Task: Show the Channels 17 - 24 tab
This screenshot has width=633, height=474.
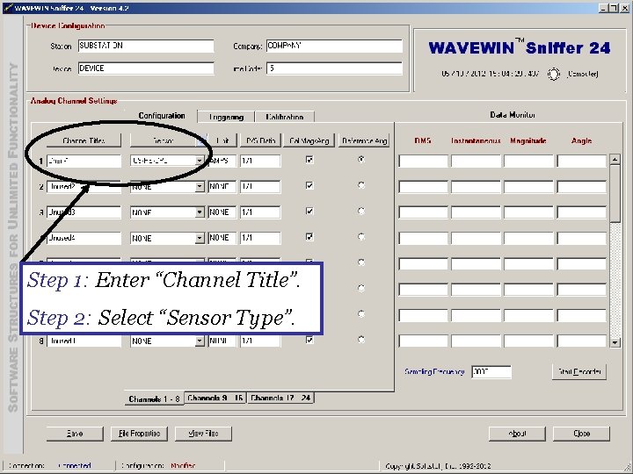Action: (x=280, y=398)
